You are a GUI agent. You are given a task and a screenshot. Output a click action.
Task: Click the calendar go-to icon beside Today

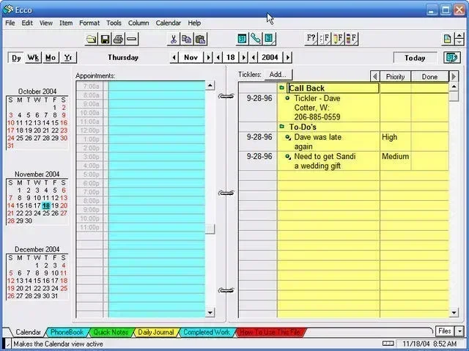(x=452, y=57)
